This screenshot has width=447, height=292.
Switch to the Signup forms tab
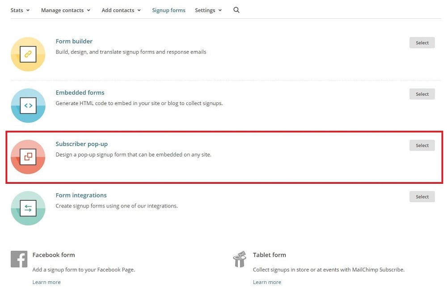169,10
